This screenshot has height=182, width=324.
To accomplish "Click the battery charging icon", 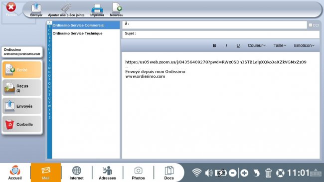I will (221, 173).
